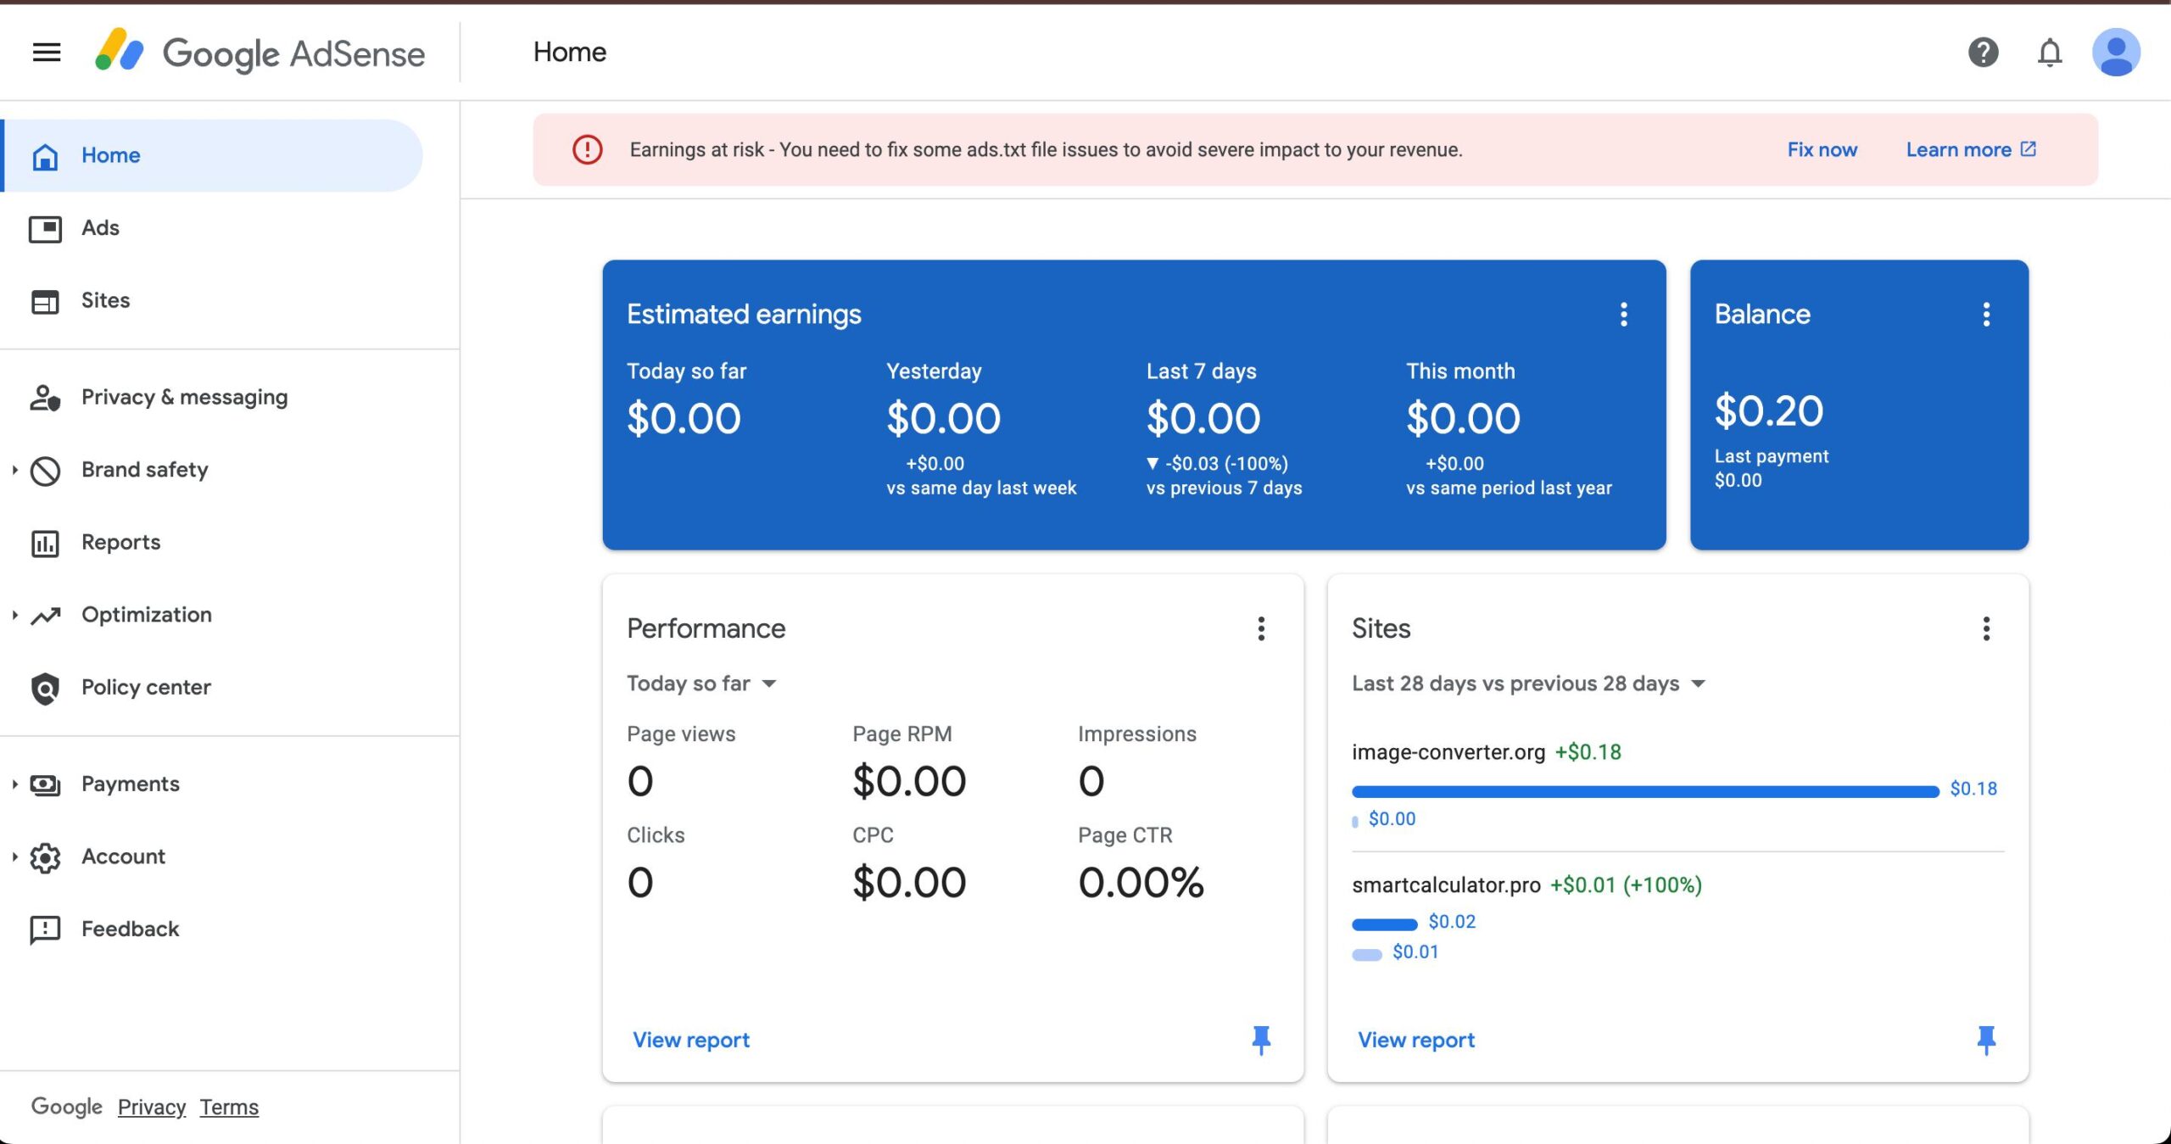Click the image-converter.org site name
The height and width of the screenshot is (1144, 2171).
point(1448,752)
